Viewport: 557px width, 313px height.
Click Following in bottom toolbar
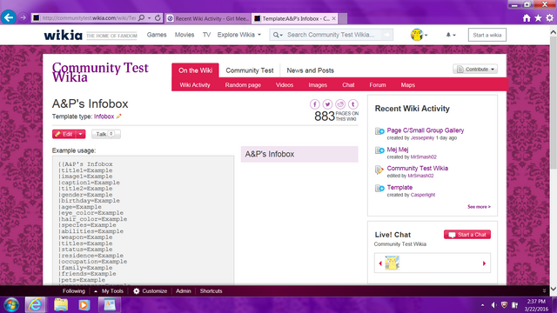click(74, 291)
